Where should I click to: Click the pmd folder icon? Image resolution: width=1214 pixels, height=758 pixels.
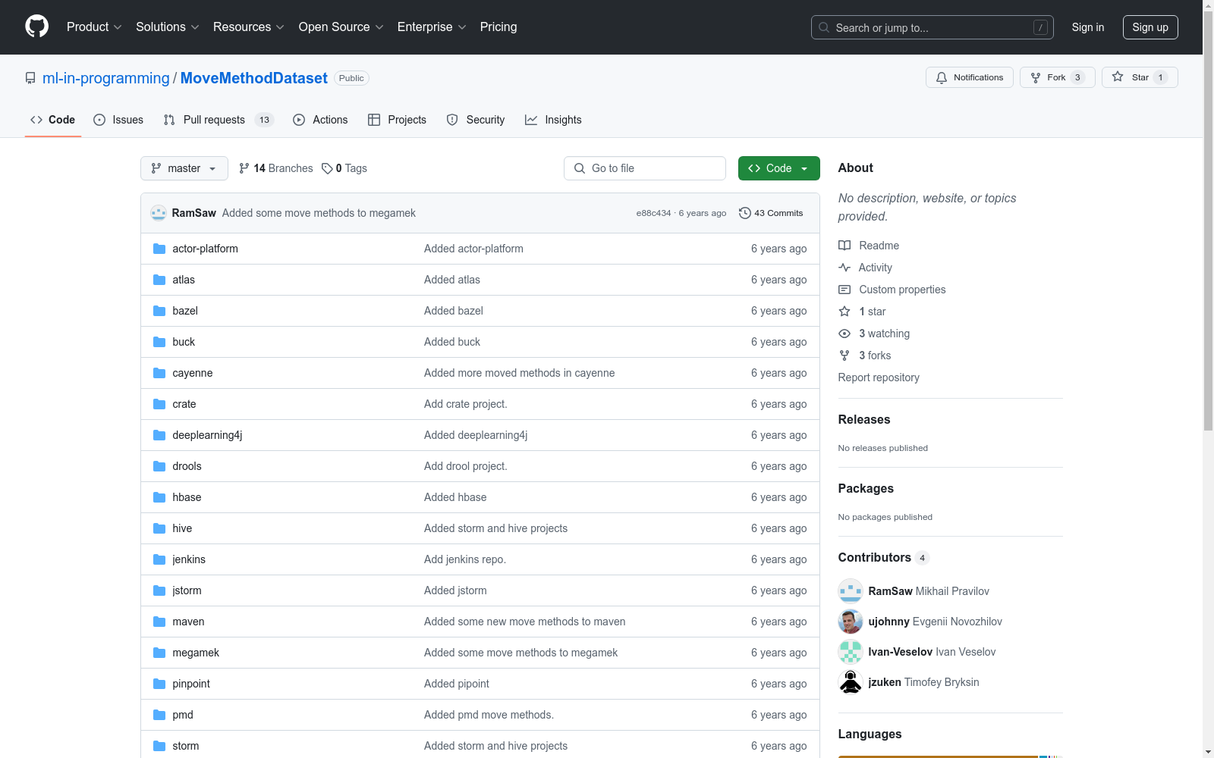tap(159, 715)
